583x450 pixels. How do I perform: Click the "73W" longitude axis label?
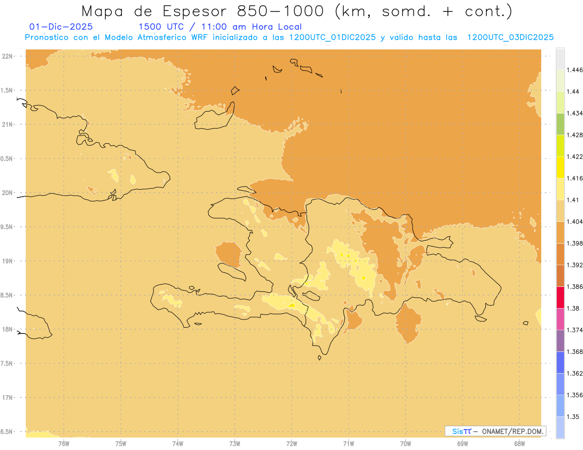pyautogui.click(x=235, y=443)
